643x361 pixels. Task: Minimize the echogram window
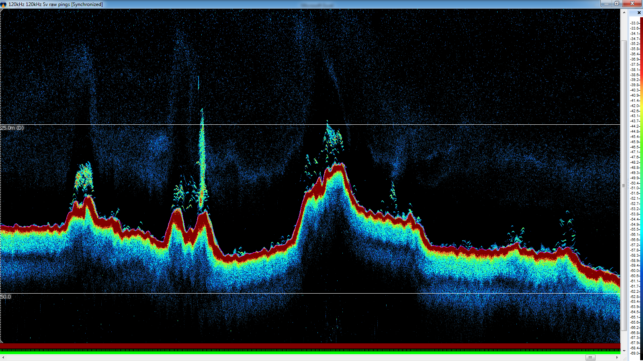(x=606, y=4)
